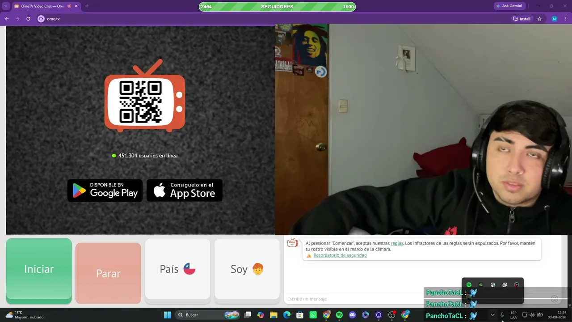The image size is (572, 322).
Task: Open the Google Play download badge
Action: 105,191
